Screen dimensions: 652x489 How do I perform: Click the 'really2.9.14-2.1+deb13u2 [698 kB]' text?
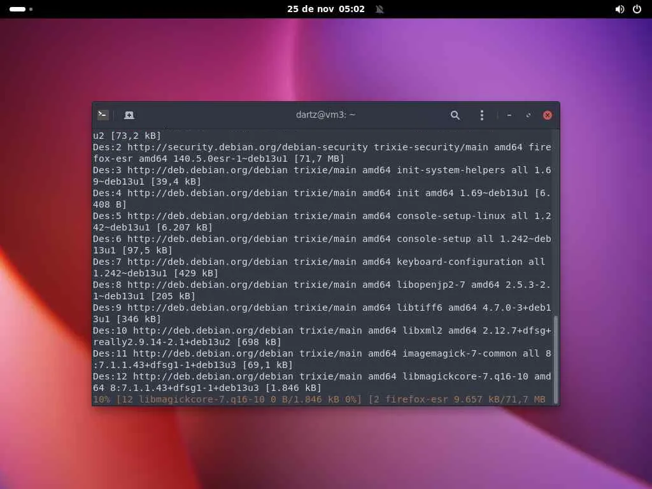point(187,342)
